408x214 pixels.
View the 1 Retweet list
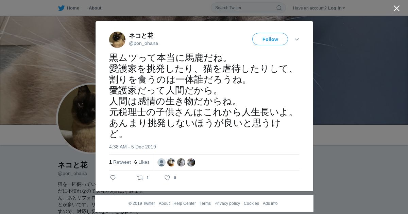click(120, 162)
